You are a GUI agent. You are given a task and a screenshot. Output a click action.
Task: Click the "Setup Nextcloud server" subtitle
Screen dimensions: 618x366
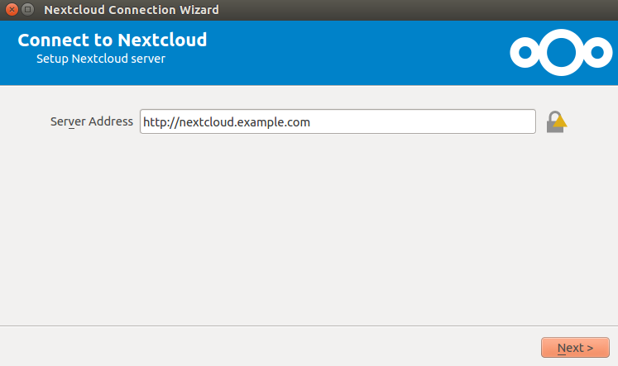101,59
